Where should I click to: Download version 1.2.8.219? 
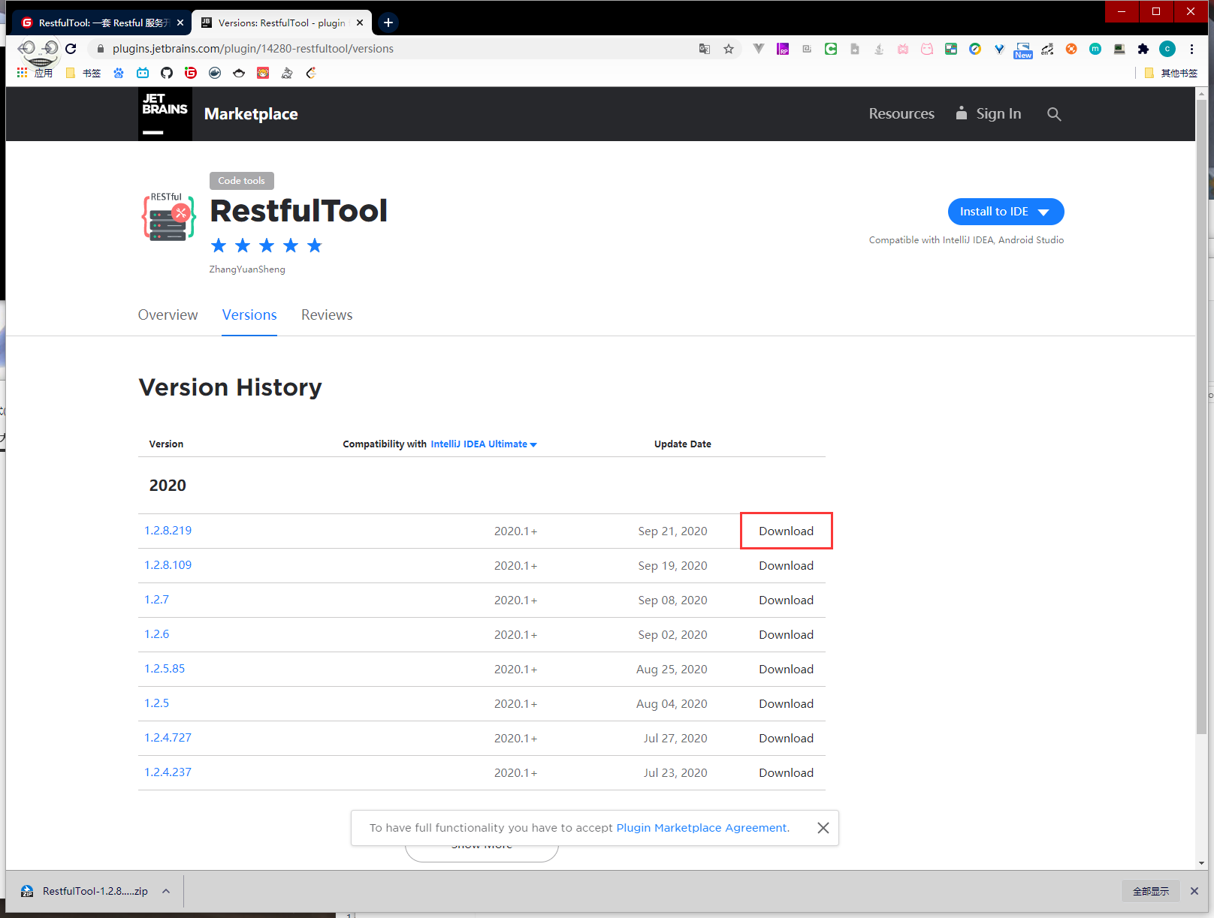point(786,531)
